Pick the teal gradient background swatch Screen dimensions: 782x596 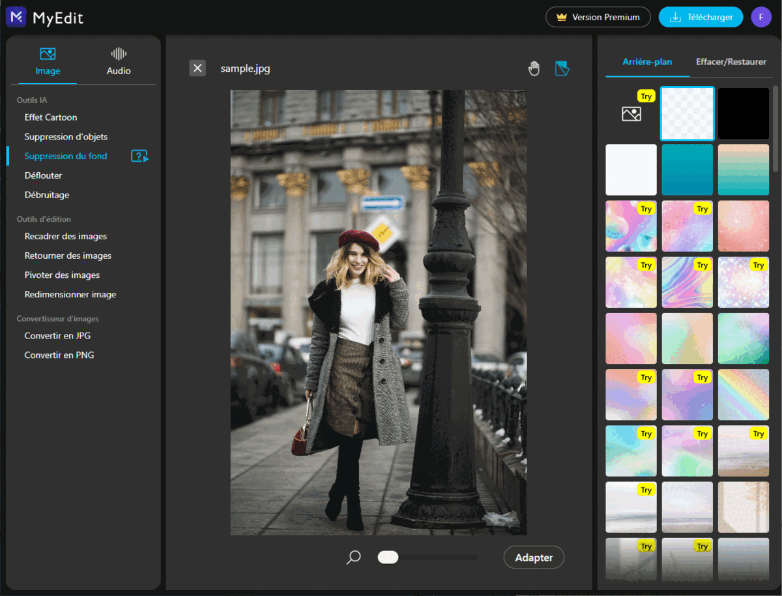coord(687,170)
